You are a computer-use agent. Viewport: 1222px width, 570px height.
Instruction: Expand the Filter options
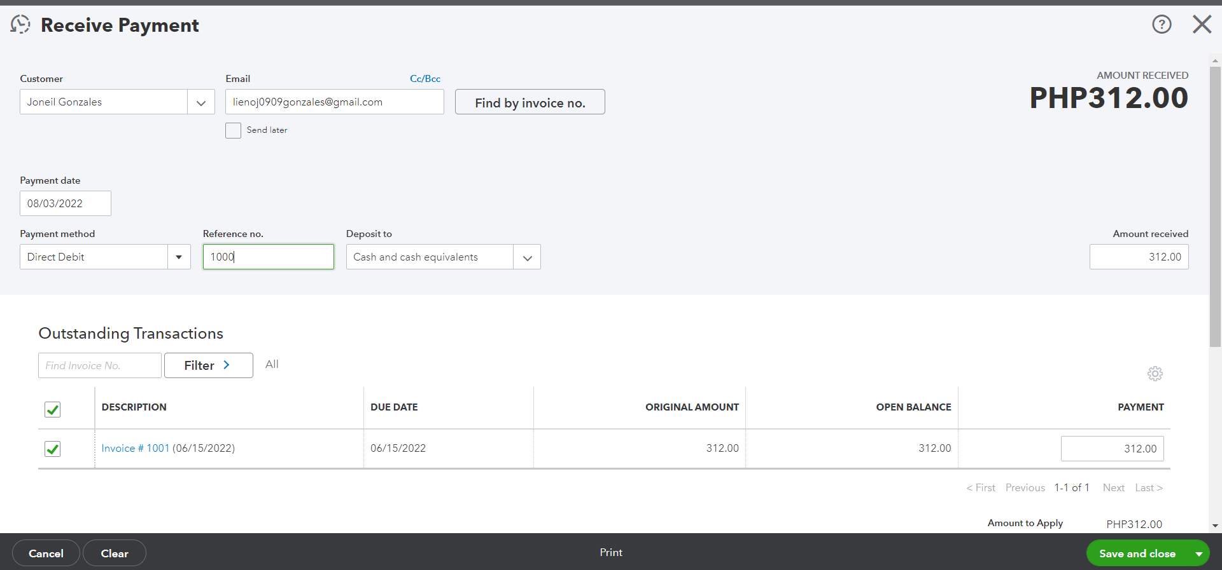tap(208, 365)
